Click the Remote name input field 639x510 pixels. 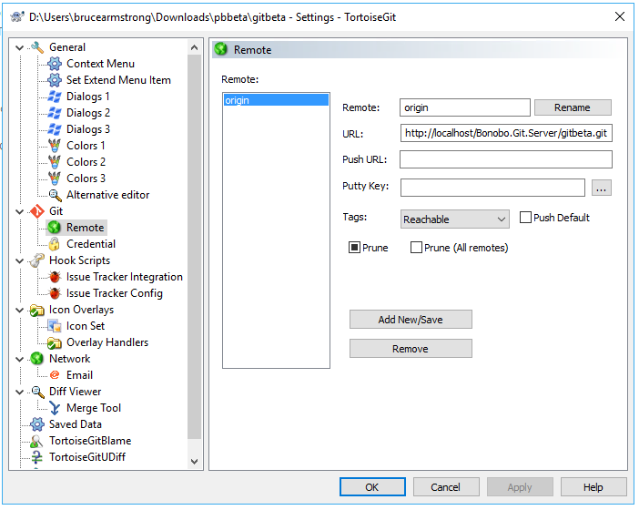tap(465, 107)
